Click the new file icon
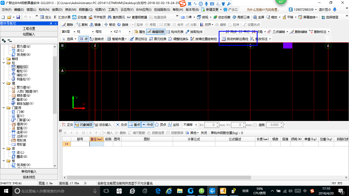 (3, 17)
